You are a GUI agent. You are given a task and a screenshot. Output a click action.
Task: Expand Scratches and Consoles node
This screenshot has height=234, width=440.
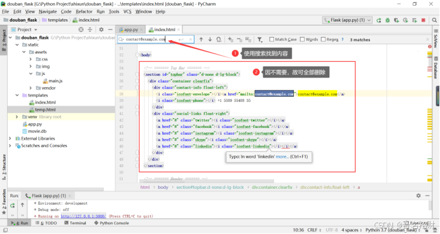coord(10,146)
